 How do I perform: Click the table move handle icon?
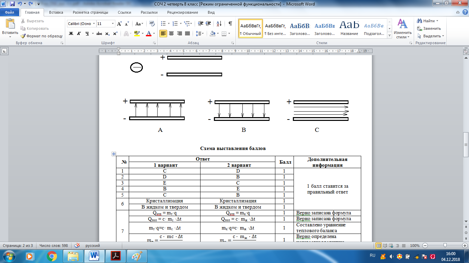click(x=114, y=154)
